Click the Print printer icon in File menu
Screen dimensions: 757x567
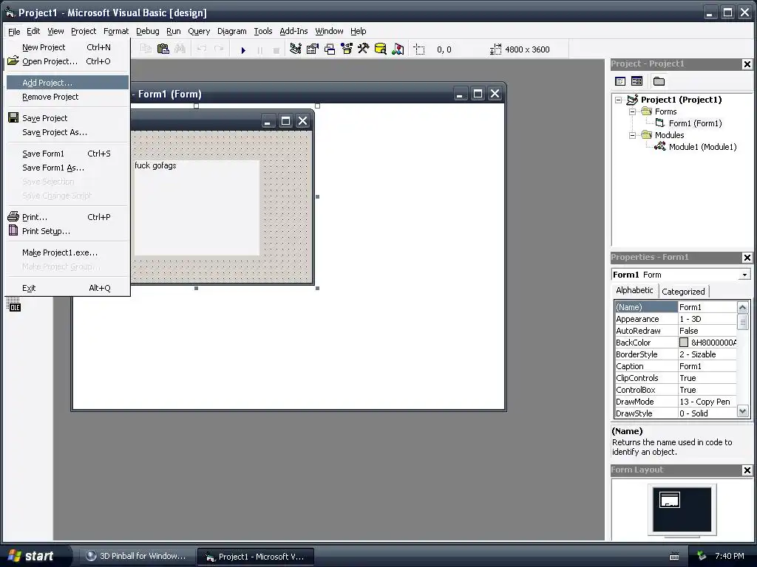tap(13, 216)
